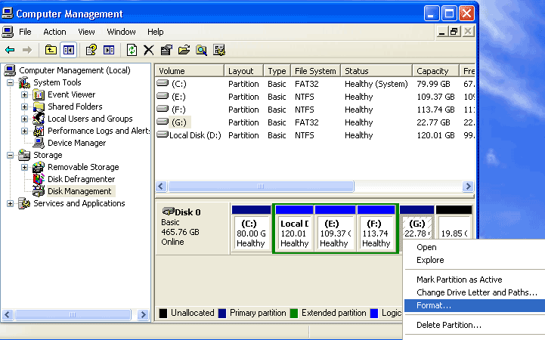Sort by the Type column header
545x340 pixels.
[277, 71]
